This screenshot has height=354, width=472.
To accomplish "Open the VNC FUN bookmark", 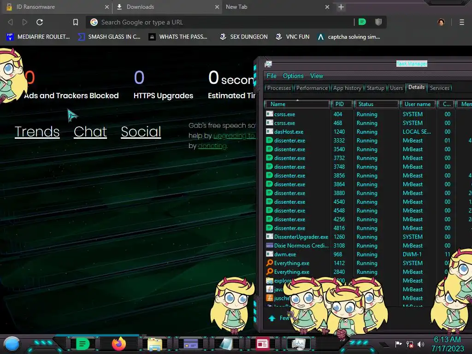I will 293,37.
